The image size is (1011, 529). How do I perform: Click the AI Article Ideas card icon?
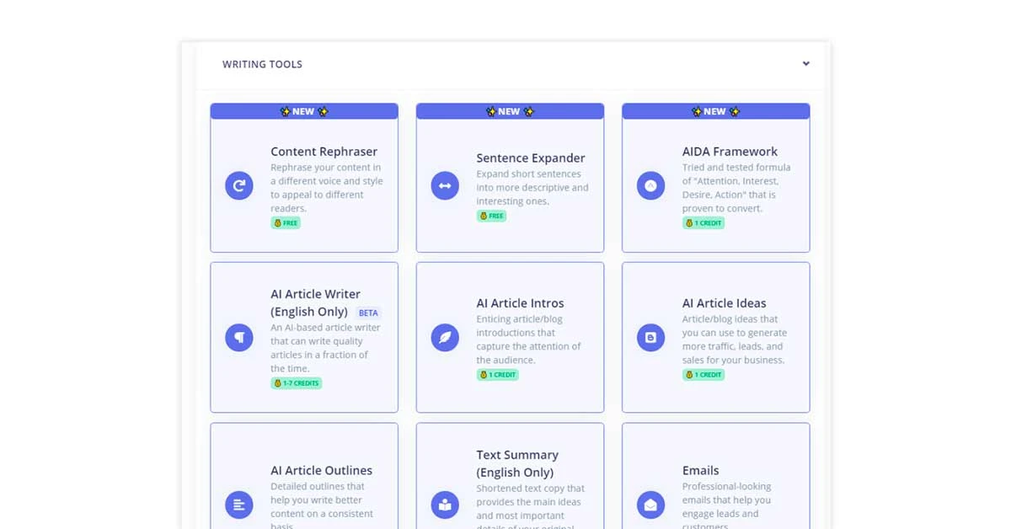[x=650, y=337]
